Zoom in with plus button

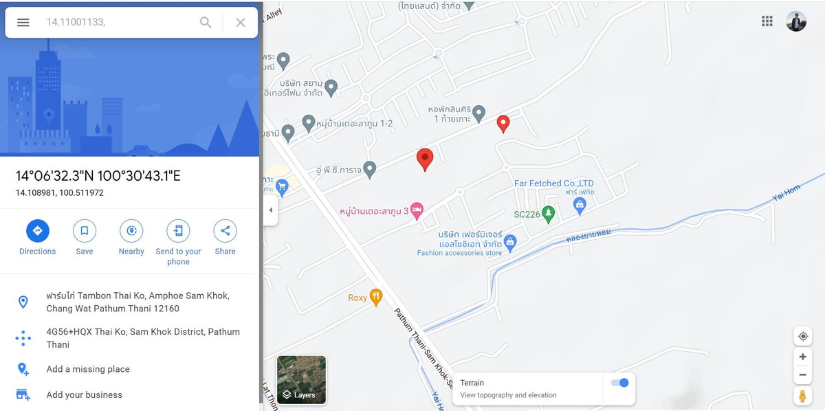(802, 357)
